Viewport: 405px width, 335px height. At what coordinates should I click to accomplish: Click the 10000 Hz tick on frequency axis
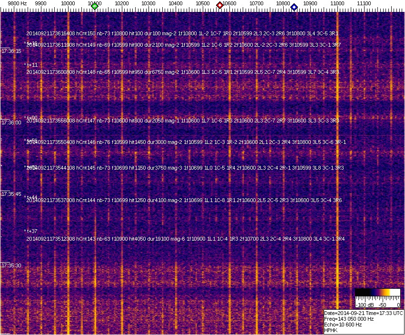point(68,3)
